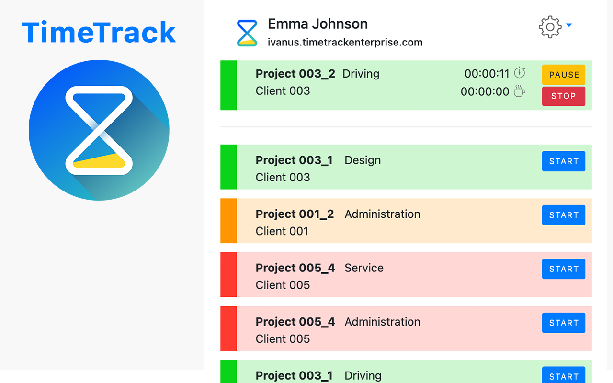Click the orange status bar on Project 001_2

tap(228, 221)
